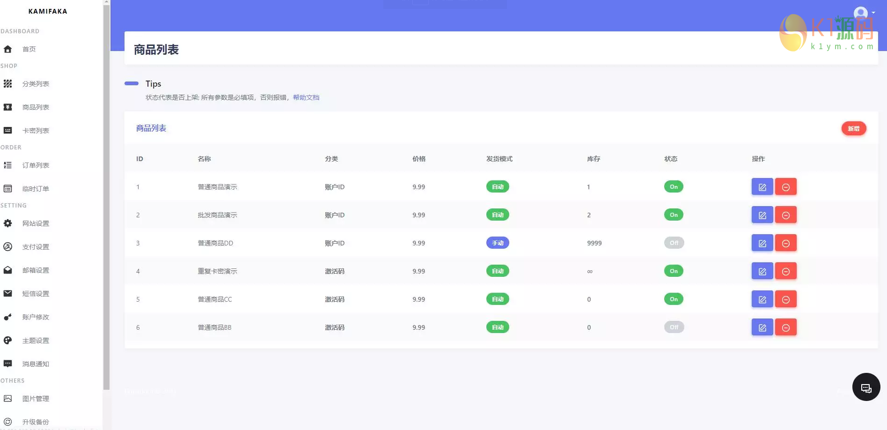This screenshot has height=430, width=887.
Task: Delete product 普通商品CC
Action: pyautogui.click(x=785, y=299)
